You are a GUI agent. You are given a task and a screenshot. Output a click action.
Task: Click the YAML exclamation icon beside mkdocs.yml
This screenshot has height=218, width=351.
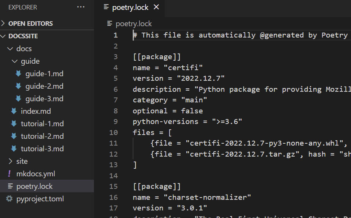point(9,173)
